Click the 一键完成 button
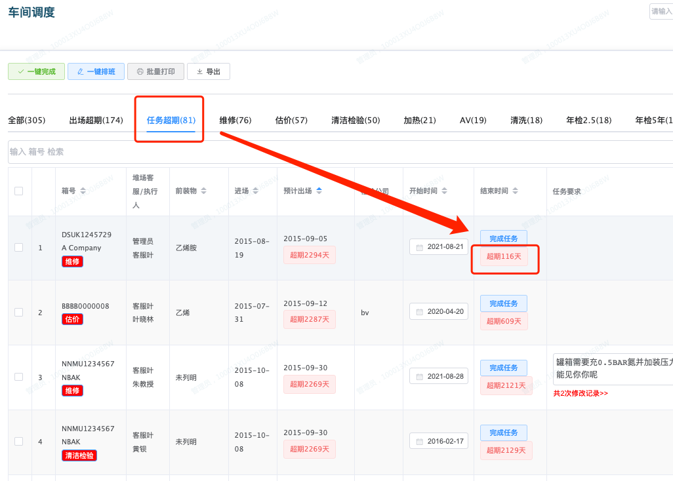Image resolution: width=673 pixels, height=481 pixels. pos(37,71)
